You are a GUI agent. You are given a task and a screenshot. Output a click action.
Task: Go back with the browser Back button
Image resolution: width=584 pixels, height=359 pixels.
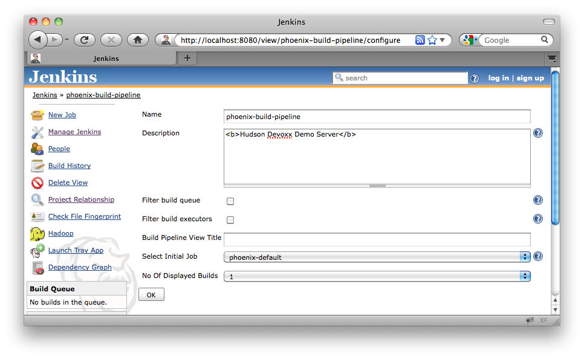coord(37,40)
